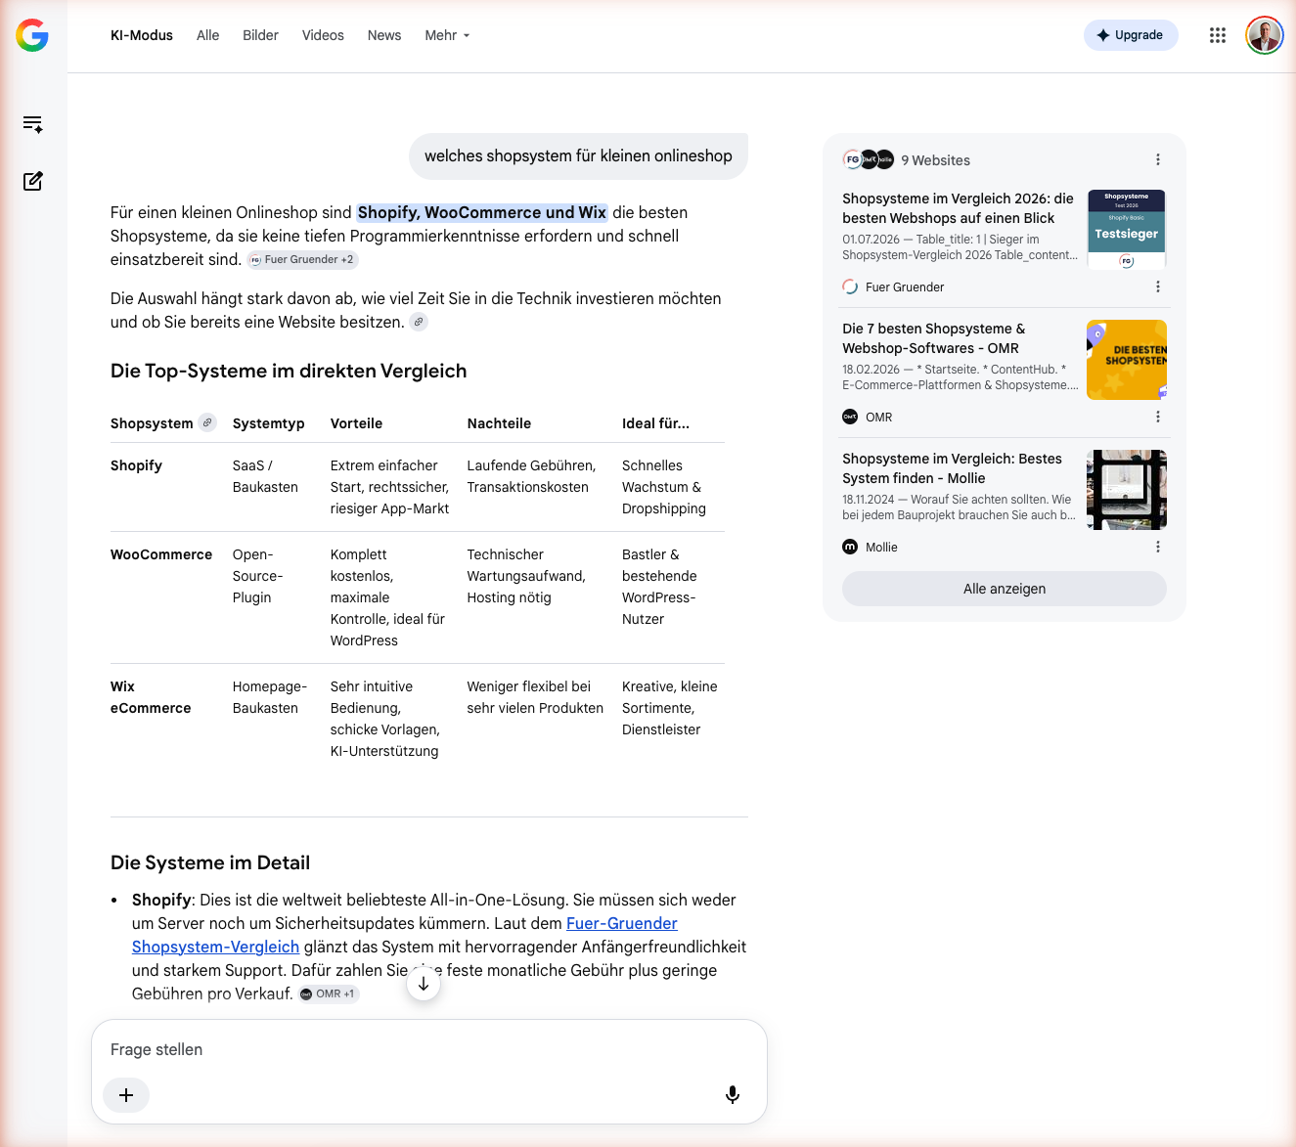Screen dimensions: 1296x1147
Task: Click the OMR favicon in sources panel
Action: [x=850, y=417]
